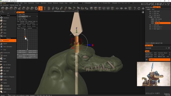The width and height of the screenshot is (171, 96).
Task: Click the Reset Axis button
Action: (22, 56)
